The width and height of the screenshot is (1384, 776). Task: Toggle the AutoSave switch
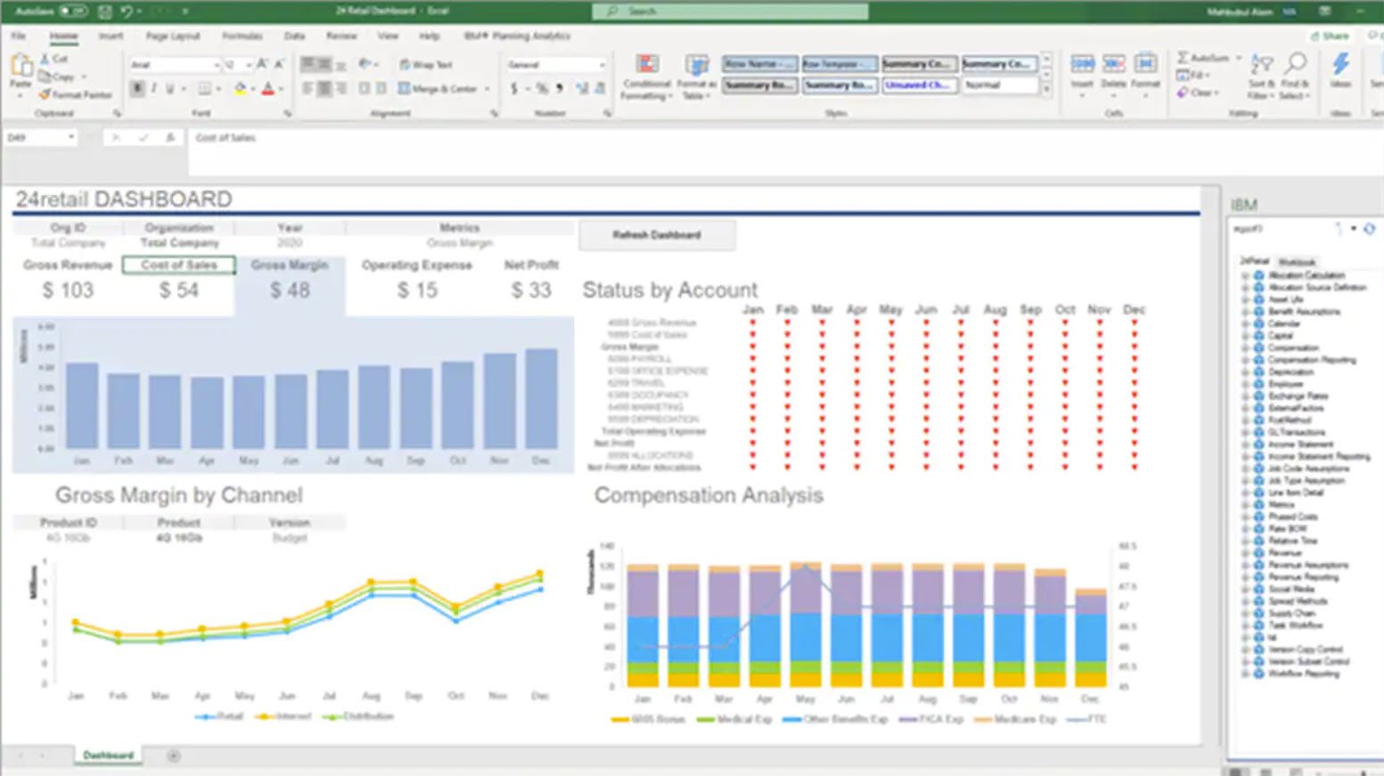click(x=73, y=12)
